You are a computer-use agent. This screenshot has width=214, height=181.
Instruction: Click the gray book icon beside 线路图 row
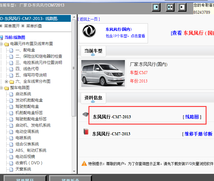(x=85, y=114)
